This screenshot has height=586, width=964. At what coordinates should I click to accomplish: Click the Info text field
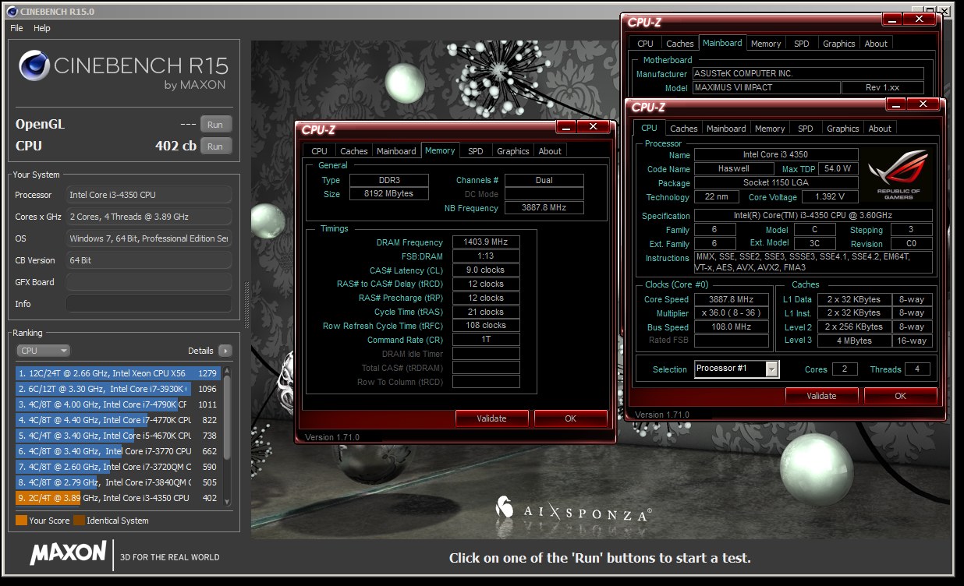pos(148,304)
